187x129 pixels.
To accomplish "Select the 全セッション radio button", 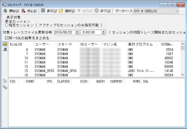I will point(7,21).
